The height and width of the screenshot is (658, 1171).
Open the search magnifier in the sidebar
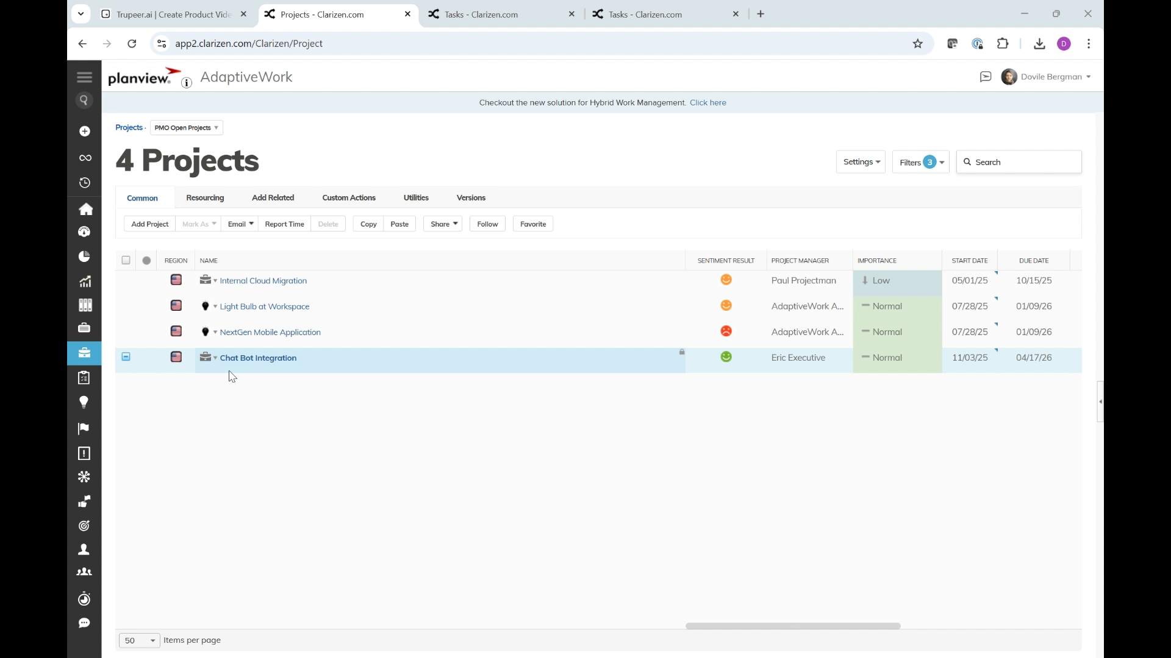84,100
